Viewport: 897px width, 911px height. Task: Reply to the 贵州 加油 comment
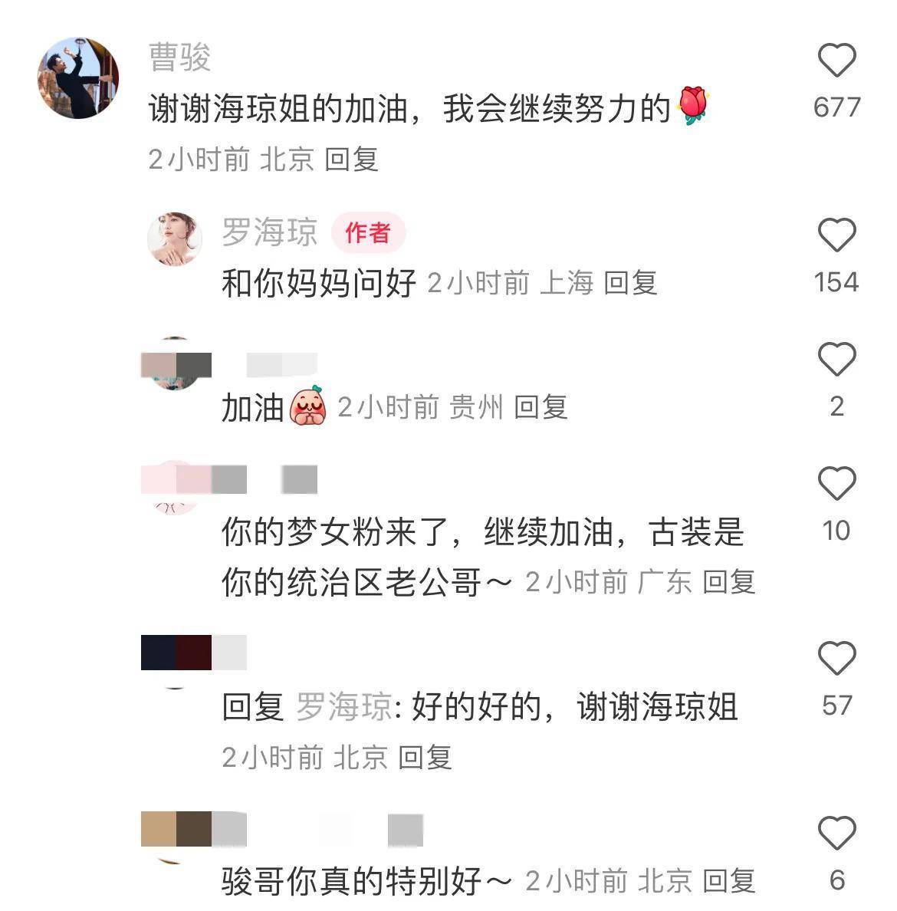[x=540, y=406]
